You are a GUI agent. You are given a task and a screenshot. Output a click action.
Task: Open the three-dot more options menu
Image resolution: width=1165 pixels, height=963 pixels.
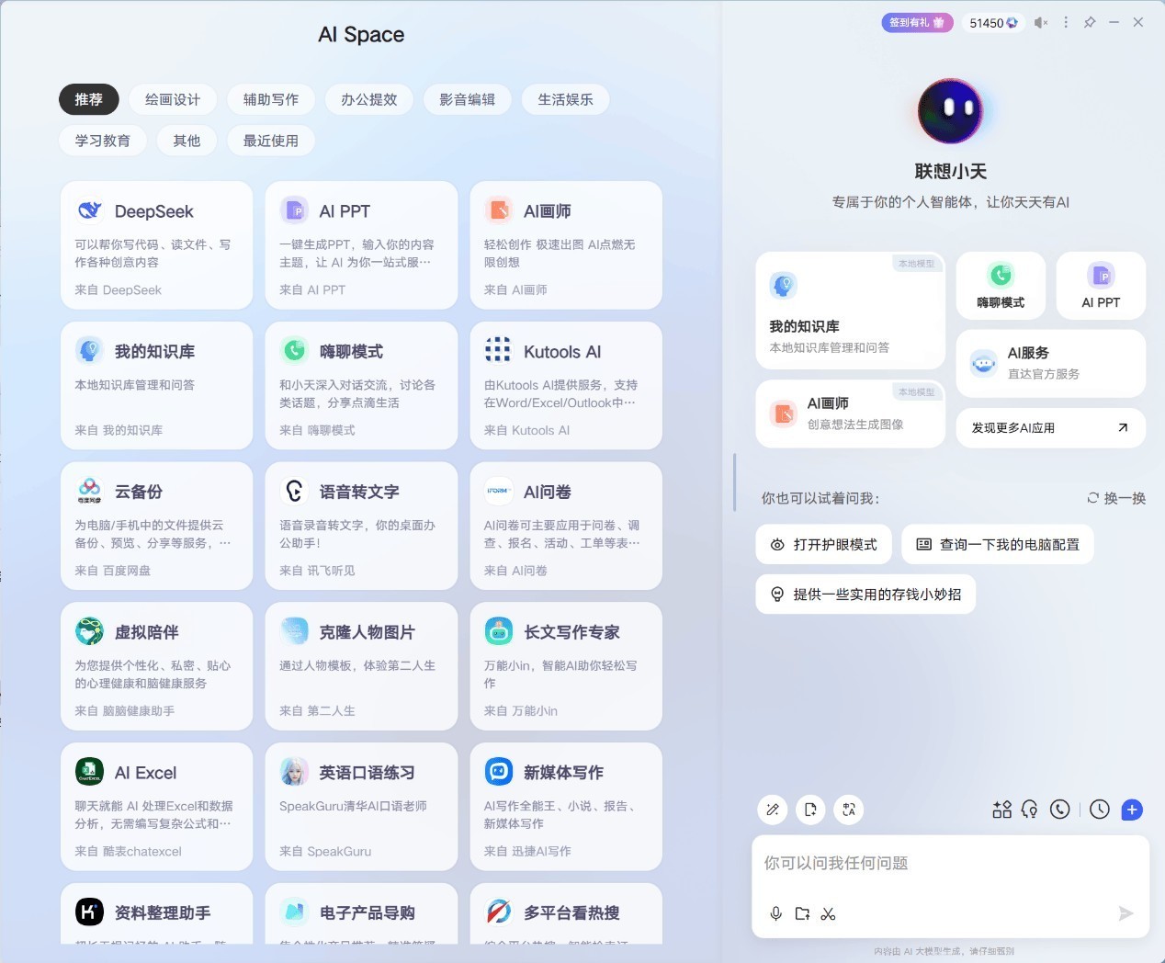pos(1066,23)
